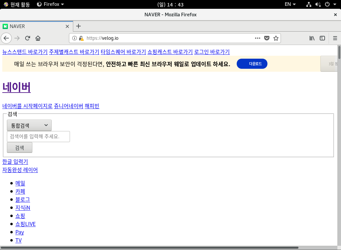This screenshot has height=250, width=341.
Task: Toggle the sidebar view icon
Action: coord(322,38)
